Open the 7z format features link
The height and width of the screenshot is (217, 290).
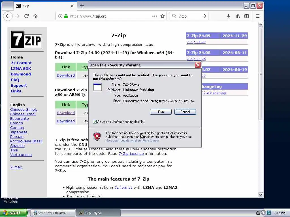pos(123,188)
